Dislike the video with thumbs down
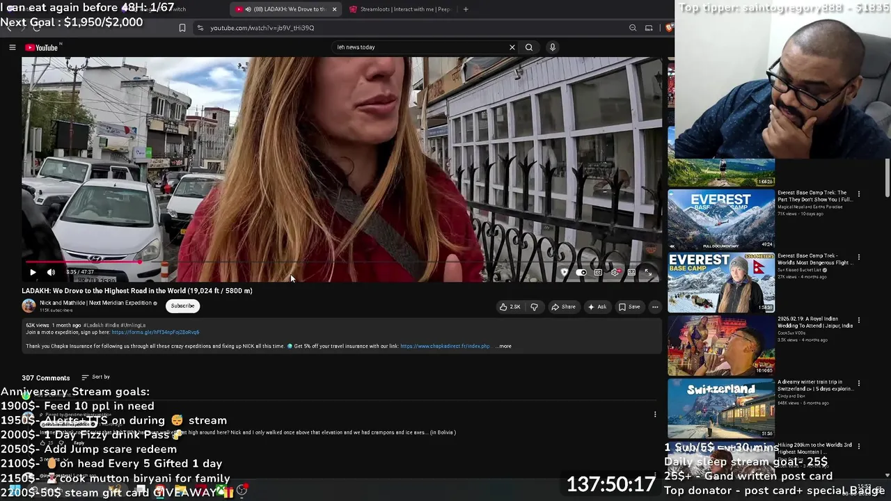 coord(534,307)
